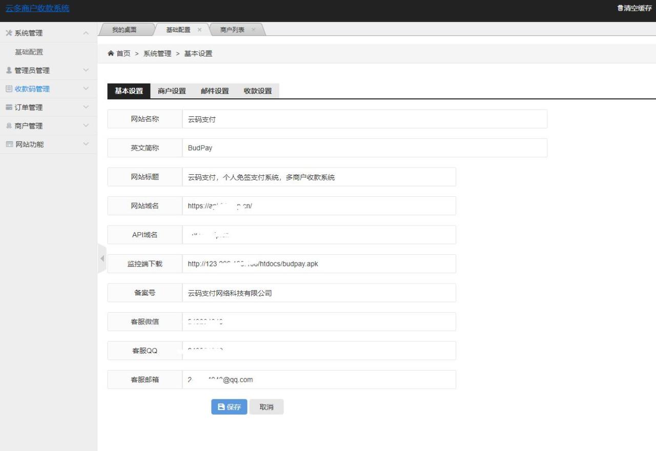The height and width of the screenshot is (451, 656).
Task: Open the 收款设置 settings tab
Action: [x=258, y=91]
